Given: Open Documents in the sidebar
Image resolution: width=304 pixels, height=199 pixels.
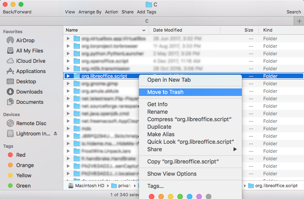Looking at the screenshot, I should coord(25,102).
